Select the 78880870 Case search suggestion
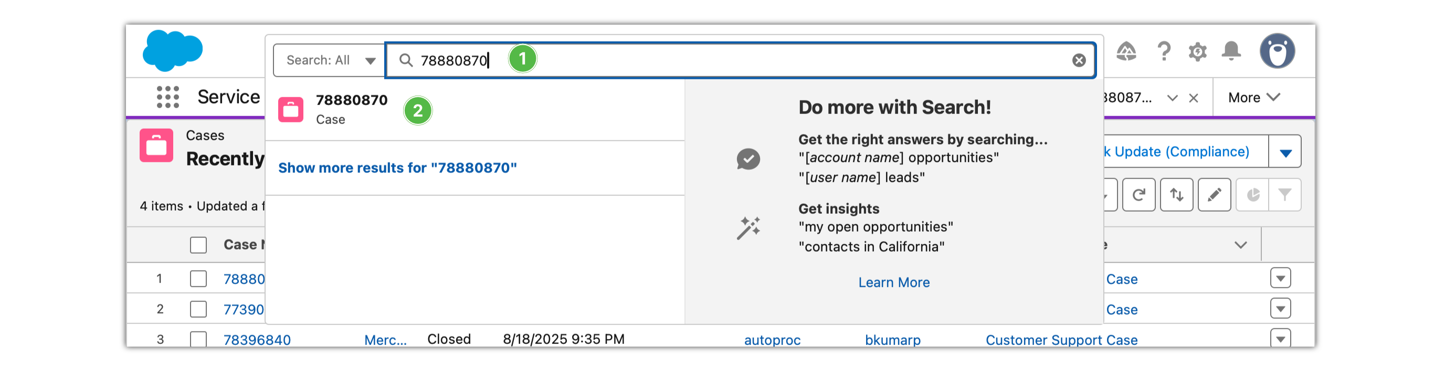 point(351,109)
